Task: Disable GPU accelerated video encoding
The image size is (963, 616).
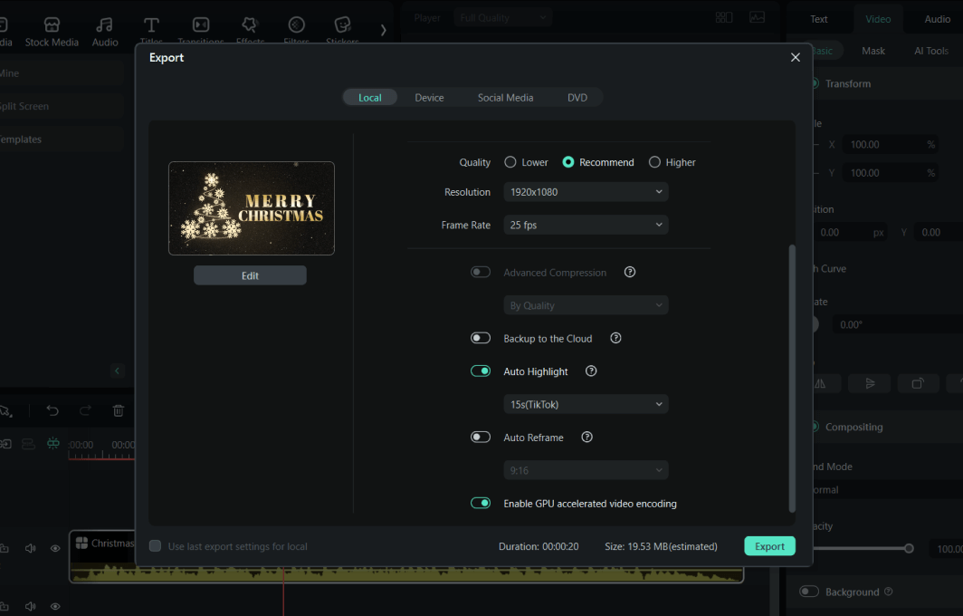Action: (481, 503)
